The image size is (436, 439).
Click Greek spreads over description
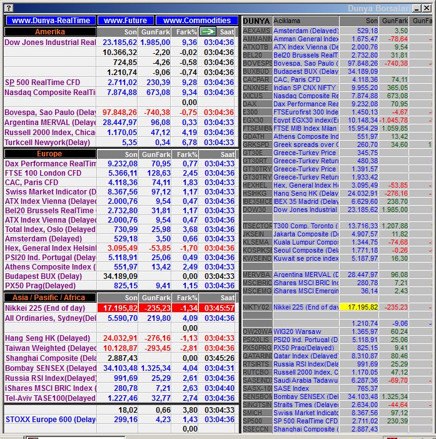point(305,144)
